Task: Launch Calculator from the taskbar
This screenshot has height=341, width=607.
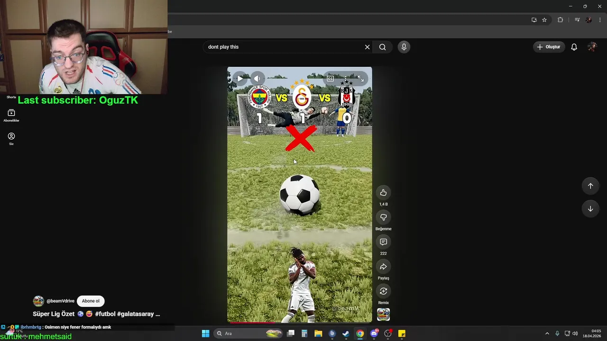Action: [x=304, y=333]
